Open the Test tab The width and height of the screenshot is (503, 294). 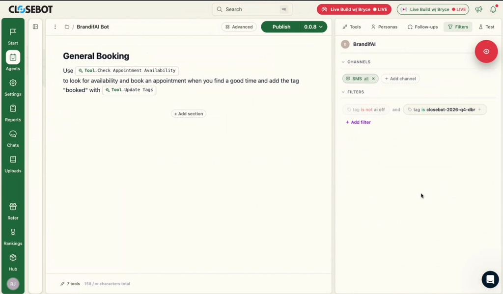click(x=487, y=27)
